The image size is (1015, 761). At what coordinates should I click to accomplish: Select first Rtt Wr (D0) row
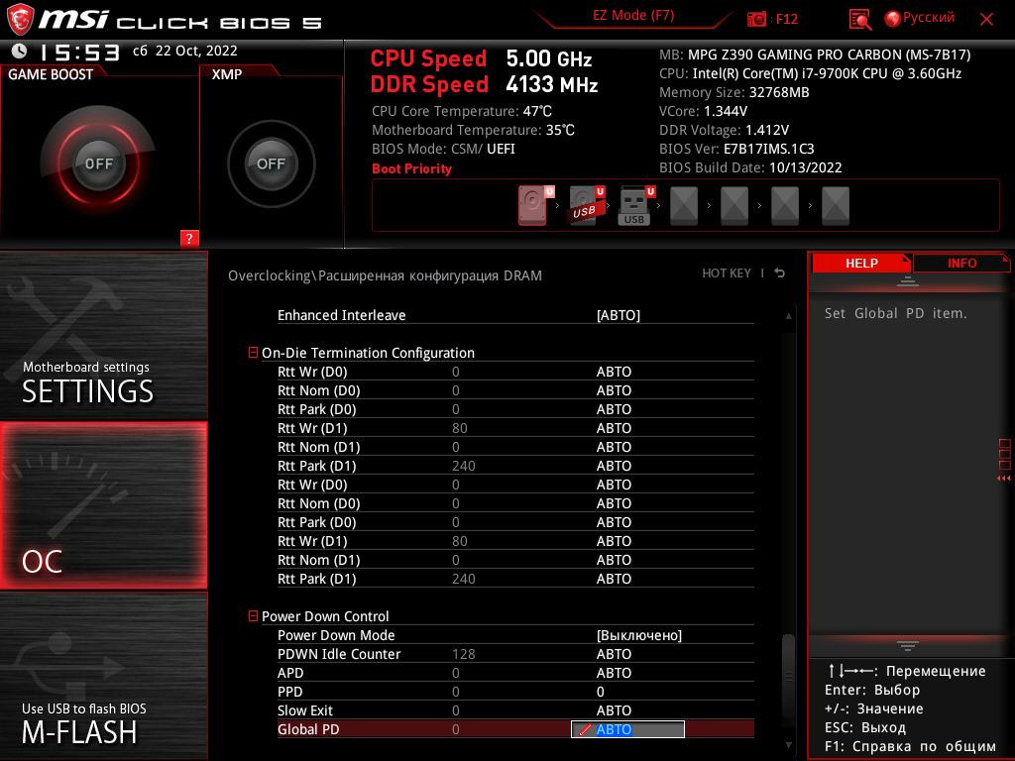tap(515, 372)
